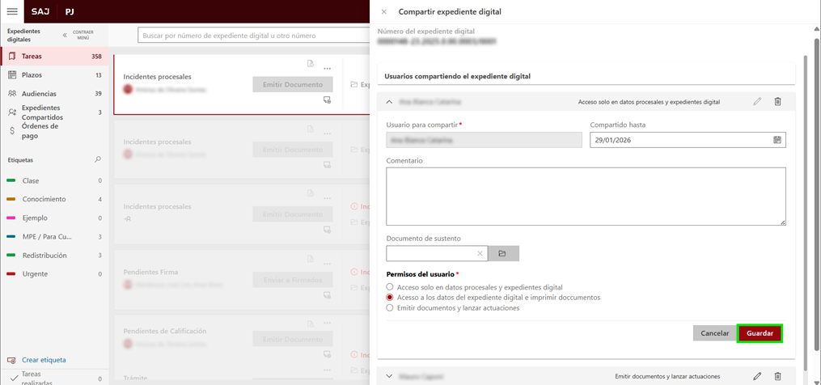Collapse the sidebar with Contraer Menú
821x385 pixels.
66,35
